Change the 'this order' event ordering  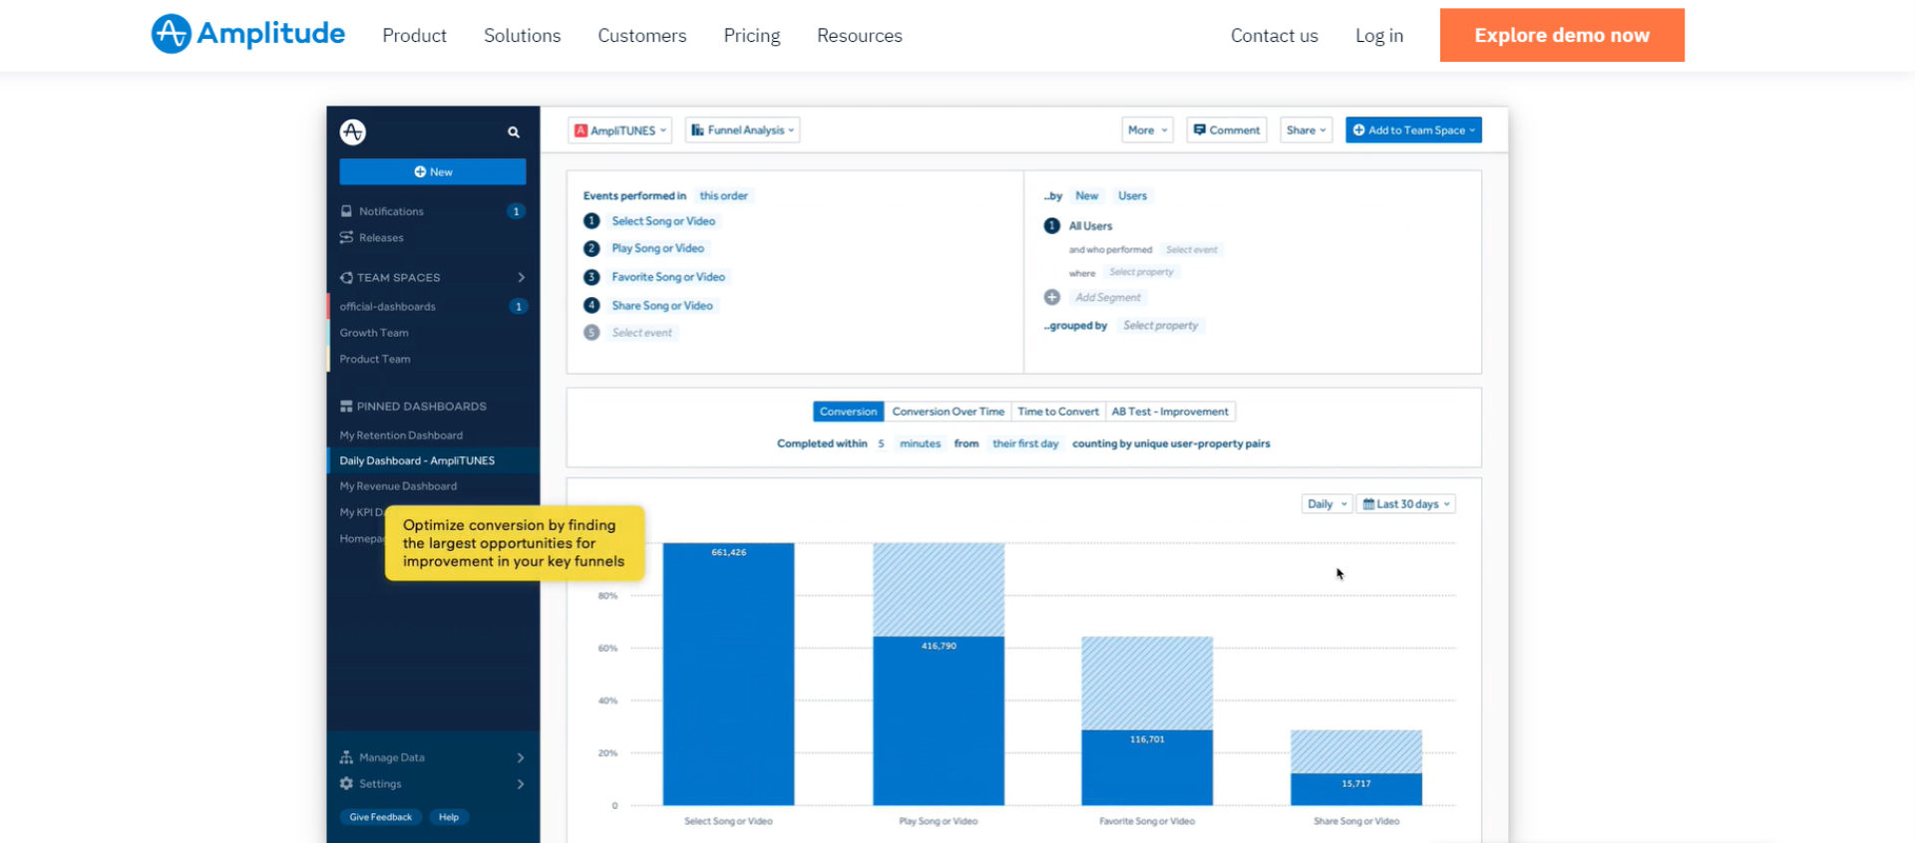point(723,195)
